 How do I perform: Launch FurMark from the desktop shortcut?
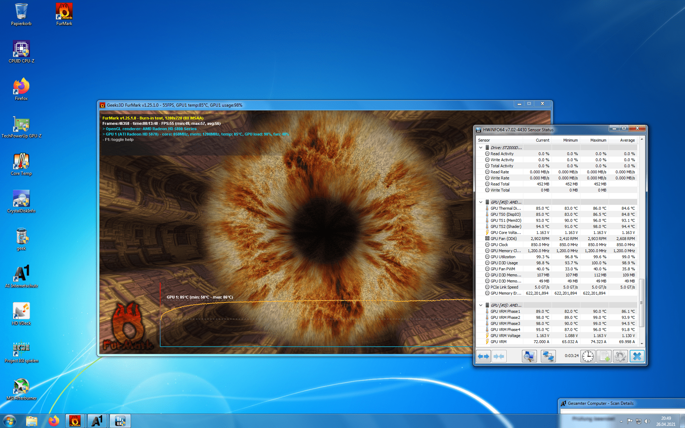click(x=64, y=15)
